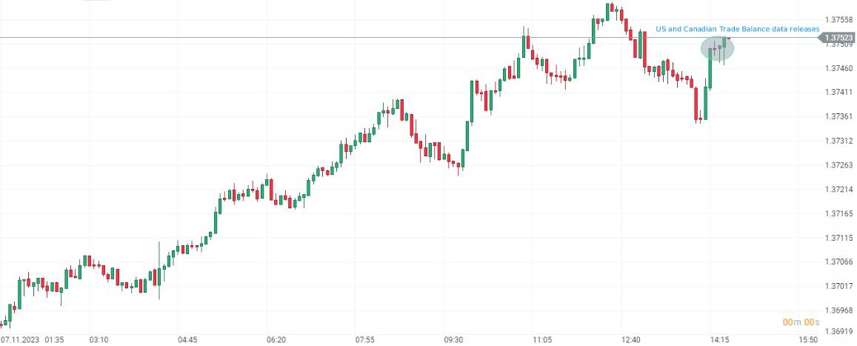Select the 07:55 time axis label
The image size is (857, 346).
point(365,340)
